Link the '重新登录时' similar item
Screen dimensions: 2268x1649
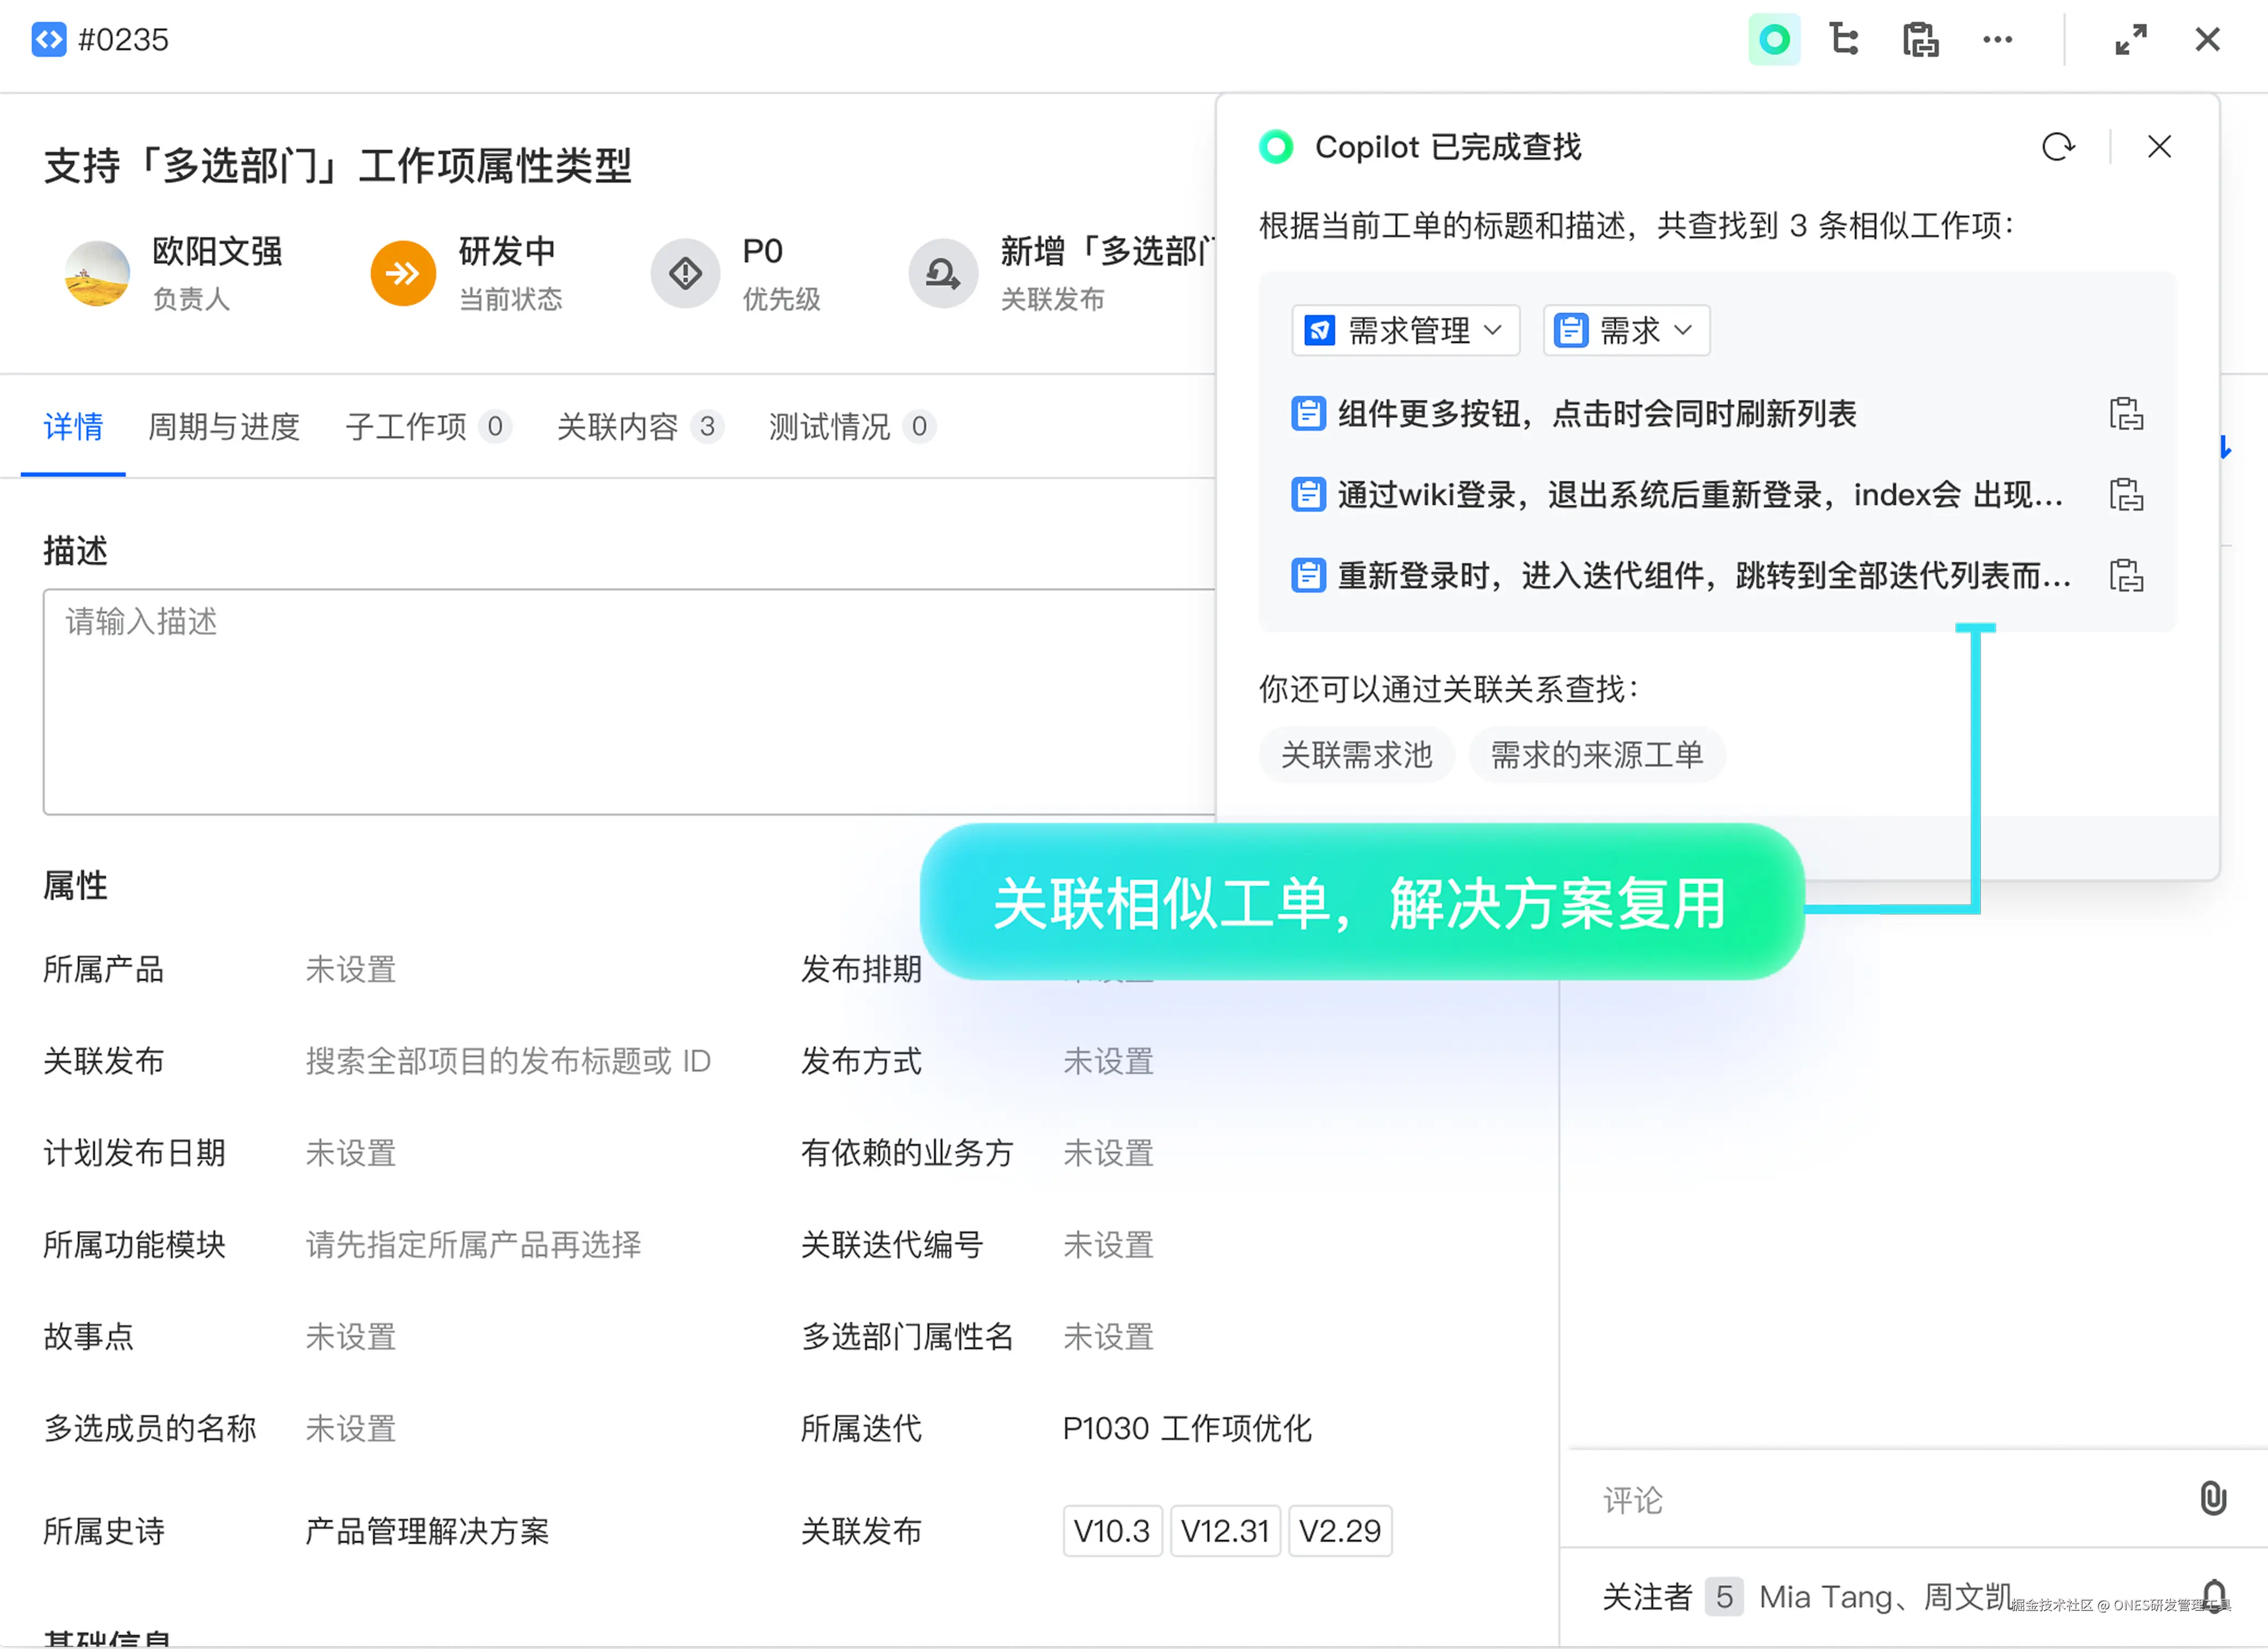click(x=2126, y=575)
